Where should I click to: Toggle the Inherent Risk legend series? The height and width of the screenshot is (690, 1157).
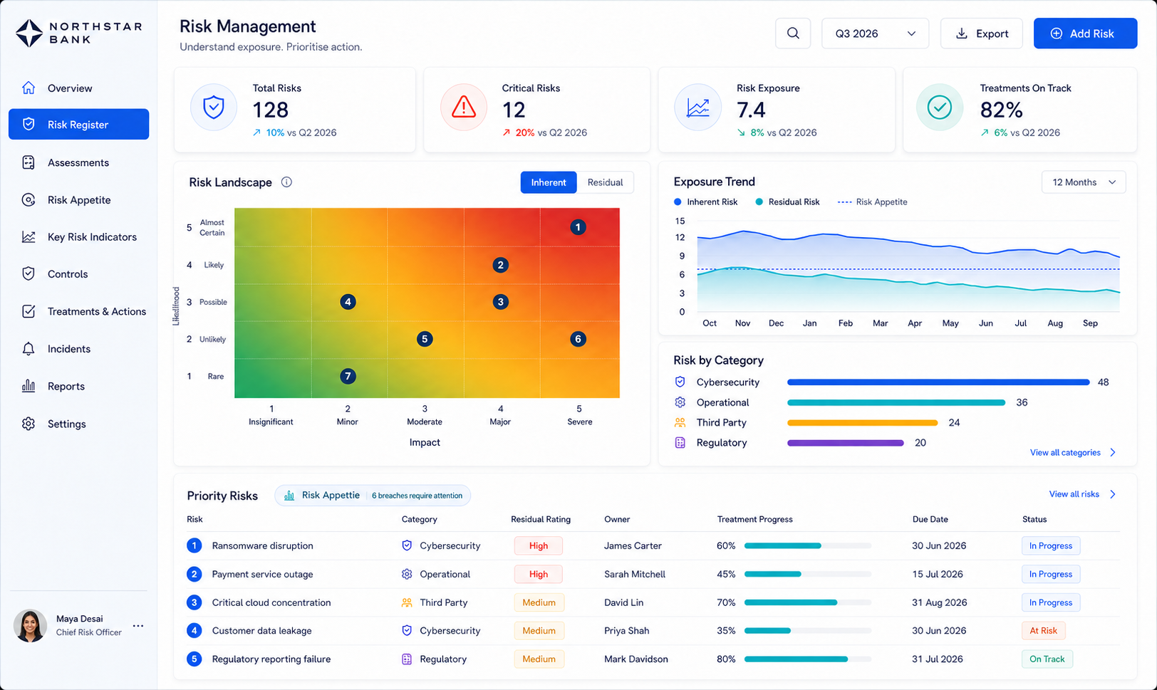click(x=705, y=202)
